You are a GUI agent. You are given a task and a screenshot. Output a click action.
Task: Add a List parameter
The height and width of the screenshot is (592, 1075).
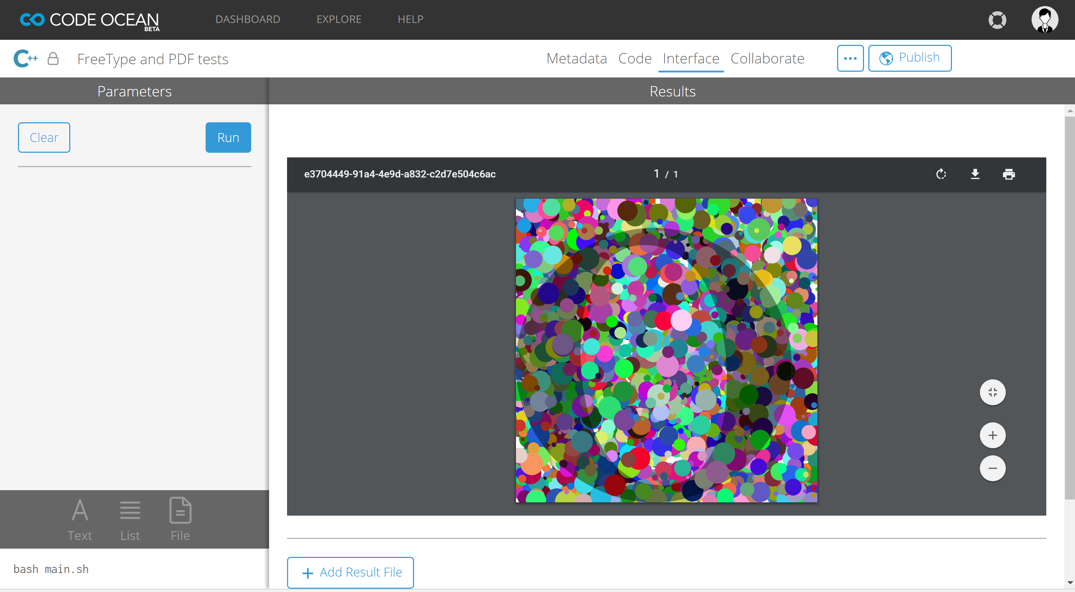[130, 519]
